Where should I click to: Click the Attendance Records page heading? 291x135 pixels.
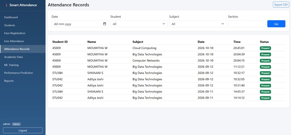69,5
